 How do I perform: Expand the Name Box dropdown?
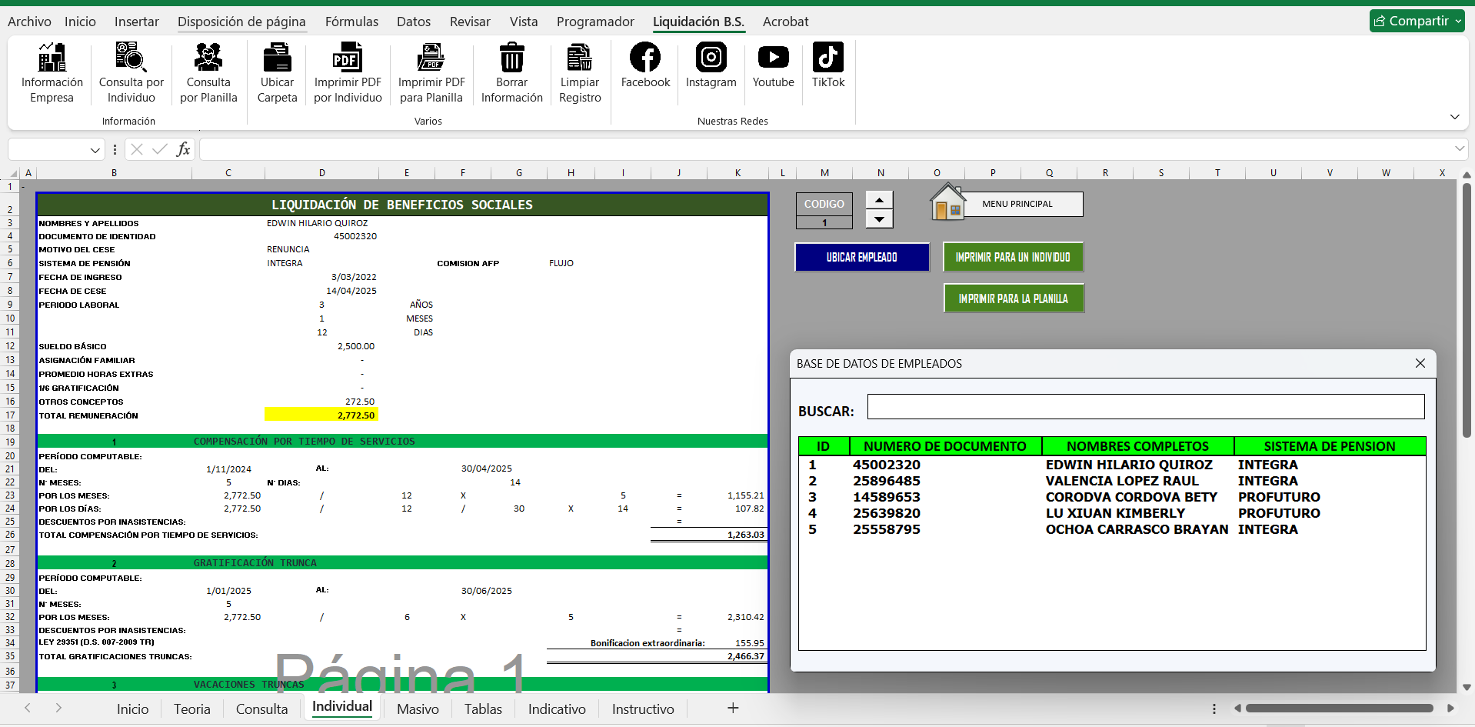pyautogui.click(x=95, y=150)
